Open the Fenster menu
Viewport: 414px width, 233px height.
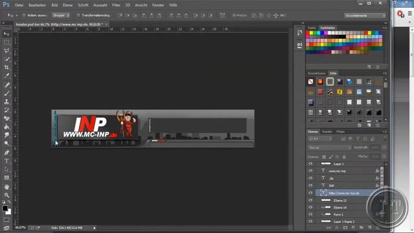tap(158, 5)
